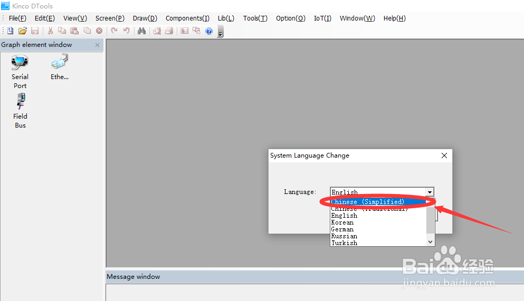Click the Print preview icon
The height and width of the screenshot is (301, 524).
click(x=157, y=31)
